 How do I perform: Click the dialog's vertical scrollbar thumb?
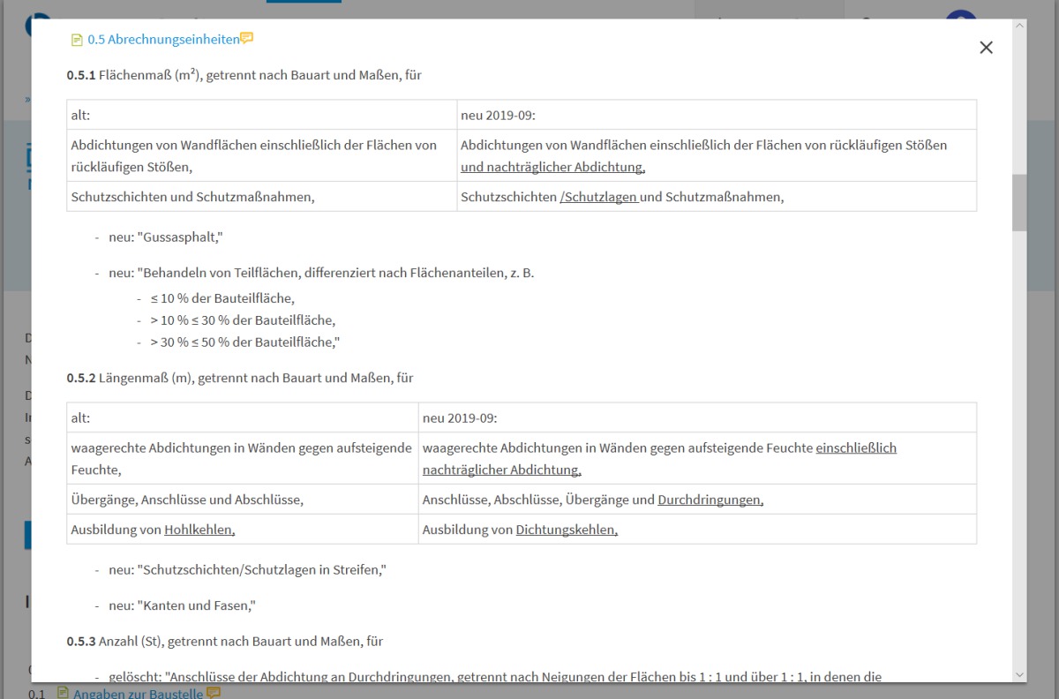(x=1019, y=203)
